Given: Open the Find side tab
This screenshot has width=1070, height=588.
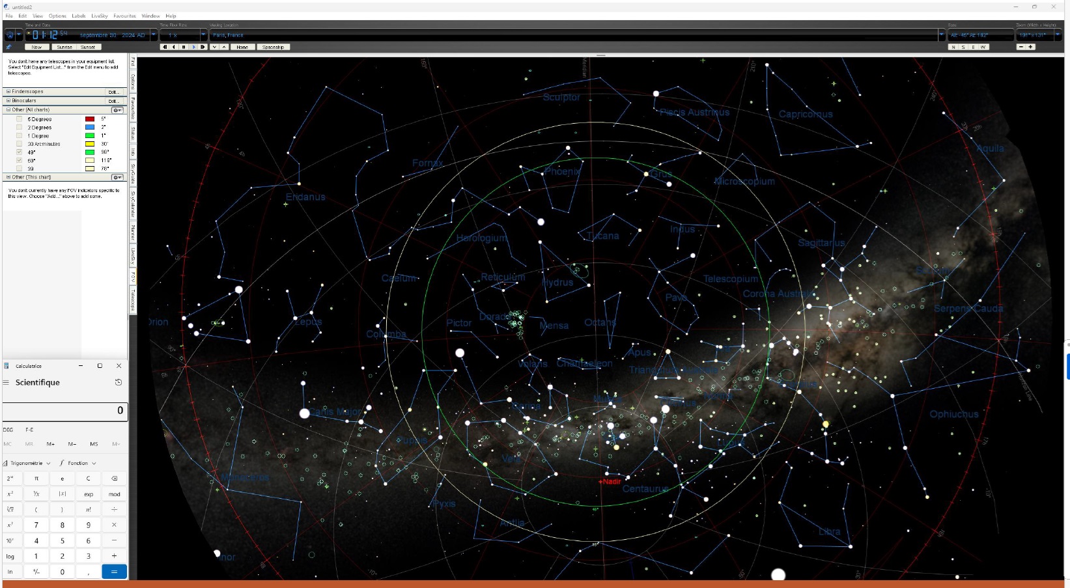Looking at the screenshot, I should [x=133, y=62].
